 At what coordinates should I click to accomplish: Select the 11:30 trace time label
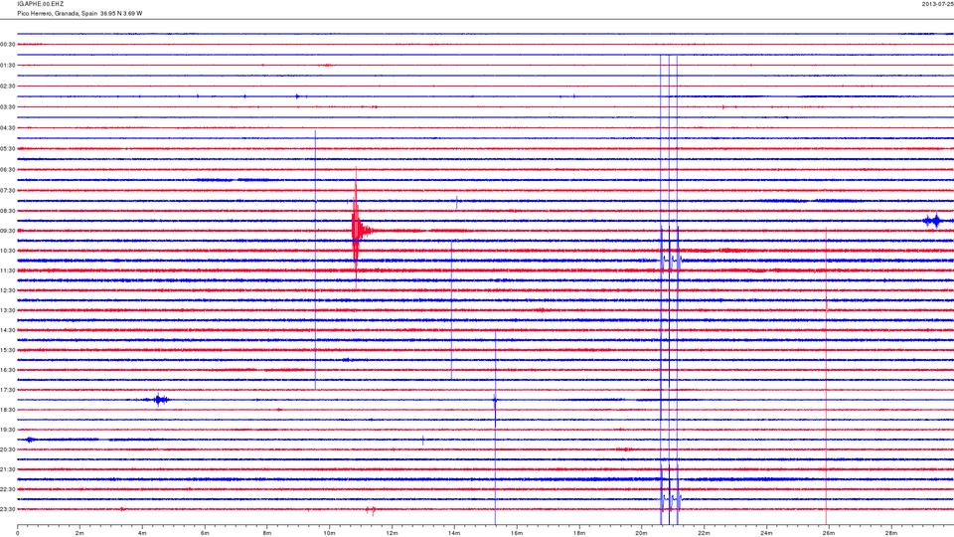[x=8, y=270]
